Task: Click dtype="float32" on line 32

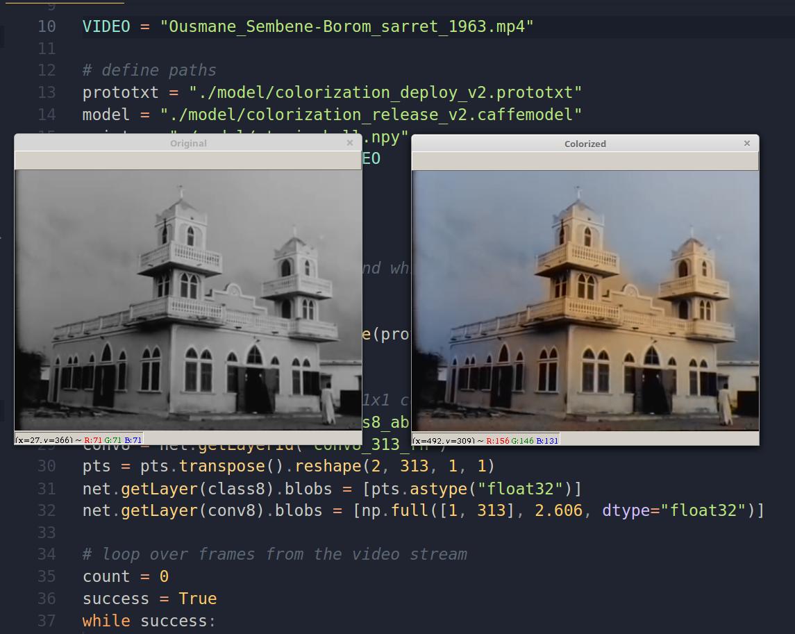Action: tap(673, 510)
